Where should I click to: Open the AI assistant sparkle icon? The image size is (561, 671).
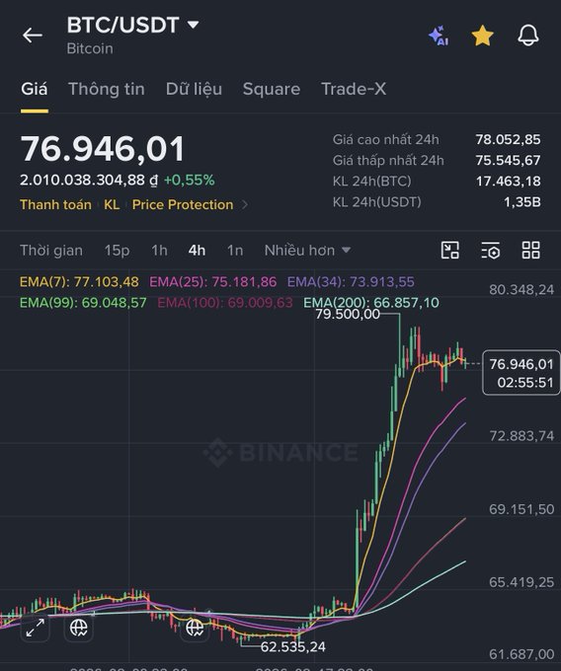point(439,36)
